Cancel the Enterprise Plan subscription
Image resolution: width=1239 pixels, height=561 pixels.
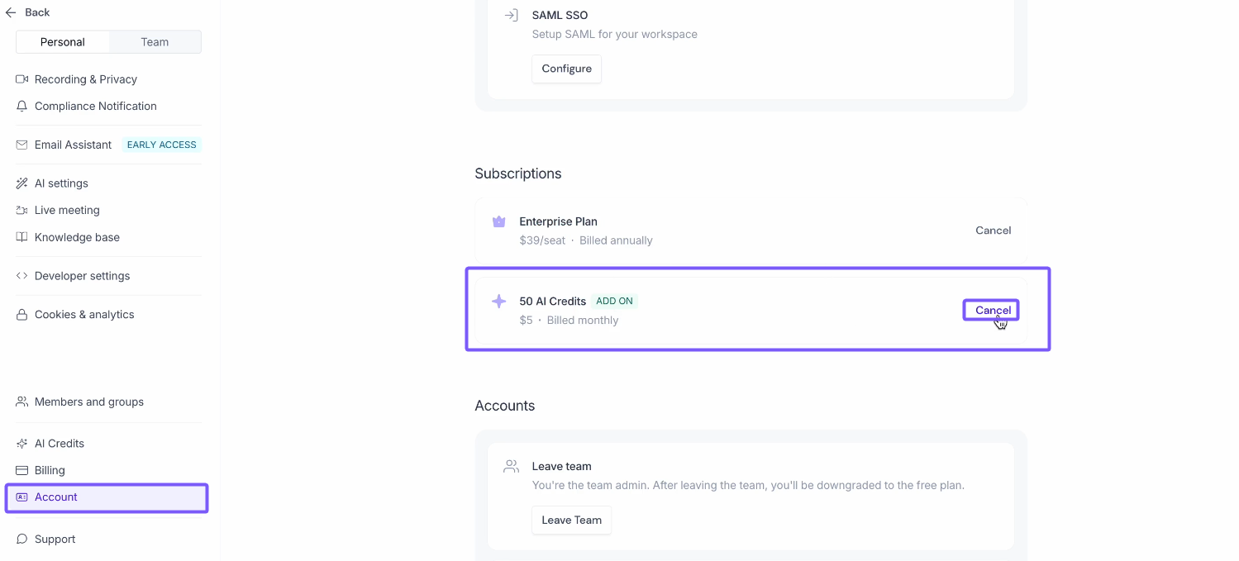pos(993,231)
